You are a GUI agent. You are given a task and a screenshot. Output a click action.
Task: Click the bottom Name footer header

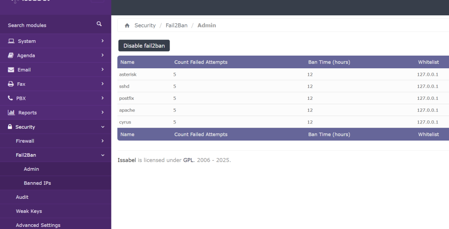click(x=127, y=134)
